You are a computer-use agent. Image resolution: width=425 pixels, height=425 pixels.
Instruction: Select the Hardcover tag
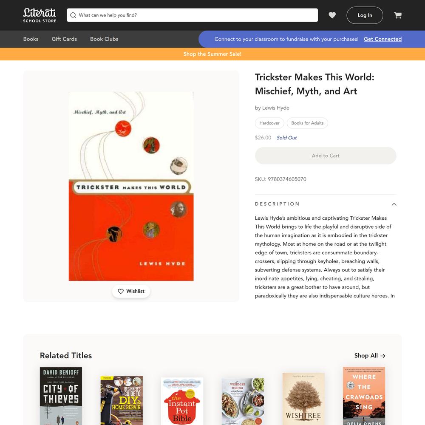pyautogui.click(x=269, y=123)
